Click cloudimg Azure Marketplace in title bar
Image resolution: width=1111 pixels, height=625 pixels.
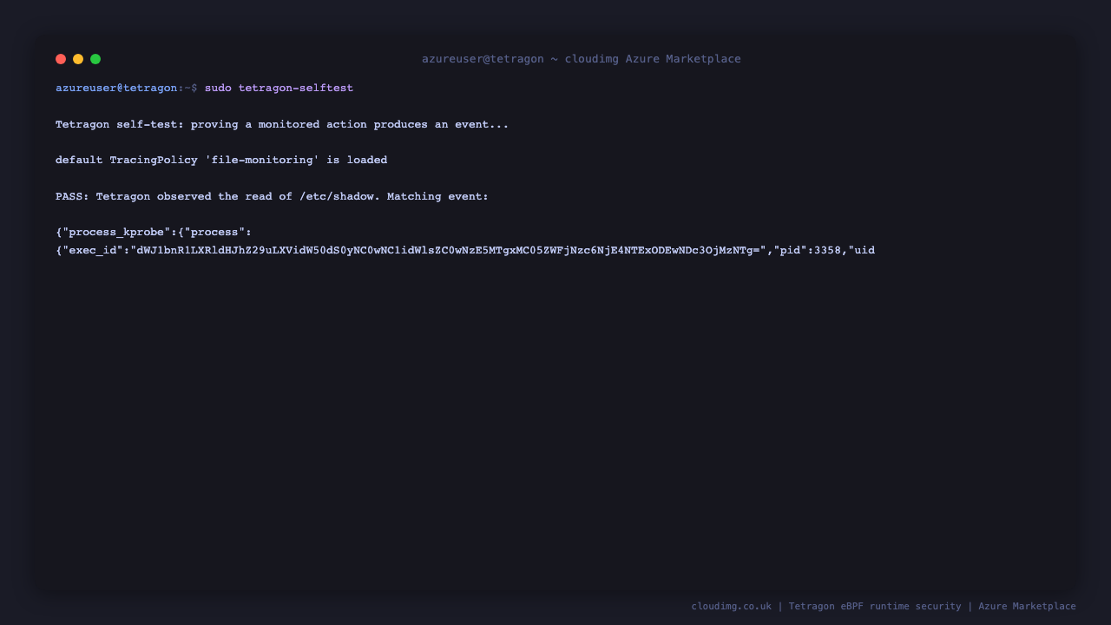tap(653, 59)
